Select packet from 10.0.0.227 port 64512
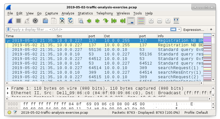Viewport: 220px width, 119px height. tap(104, 59)
